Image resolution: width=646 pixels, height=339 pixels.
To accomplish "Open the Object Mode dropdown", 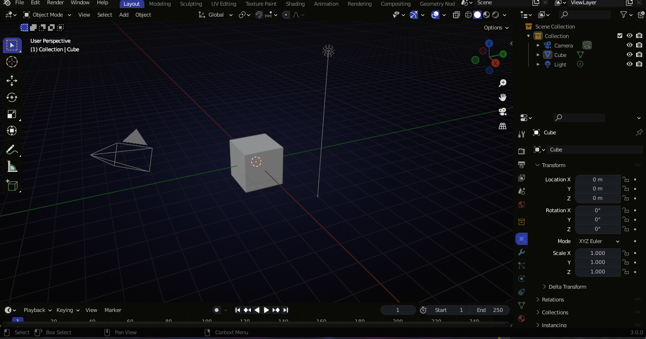I will [x=47, y=15].
